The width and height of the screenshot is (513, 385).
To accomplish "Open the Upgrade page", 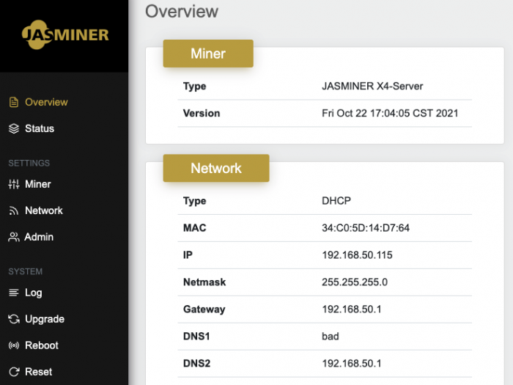I will click(x=45, y=320).
